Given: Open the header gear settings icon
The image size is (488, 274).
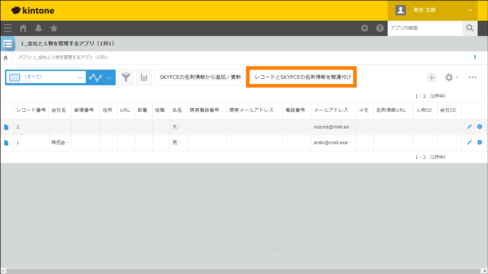Looking at the screenshot, I should point(364,28).
